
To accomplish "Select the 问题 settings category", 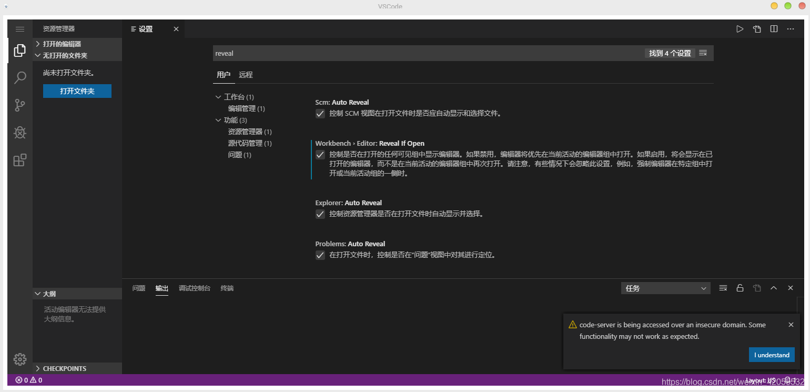I will click(239, 155).
